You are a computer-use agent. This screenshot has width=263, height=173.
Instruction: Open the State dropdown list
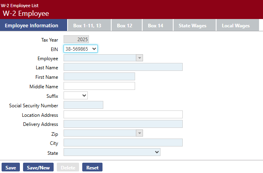click(x=112, y=152)
